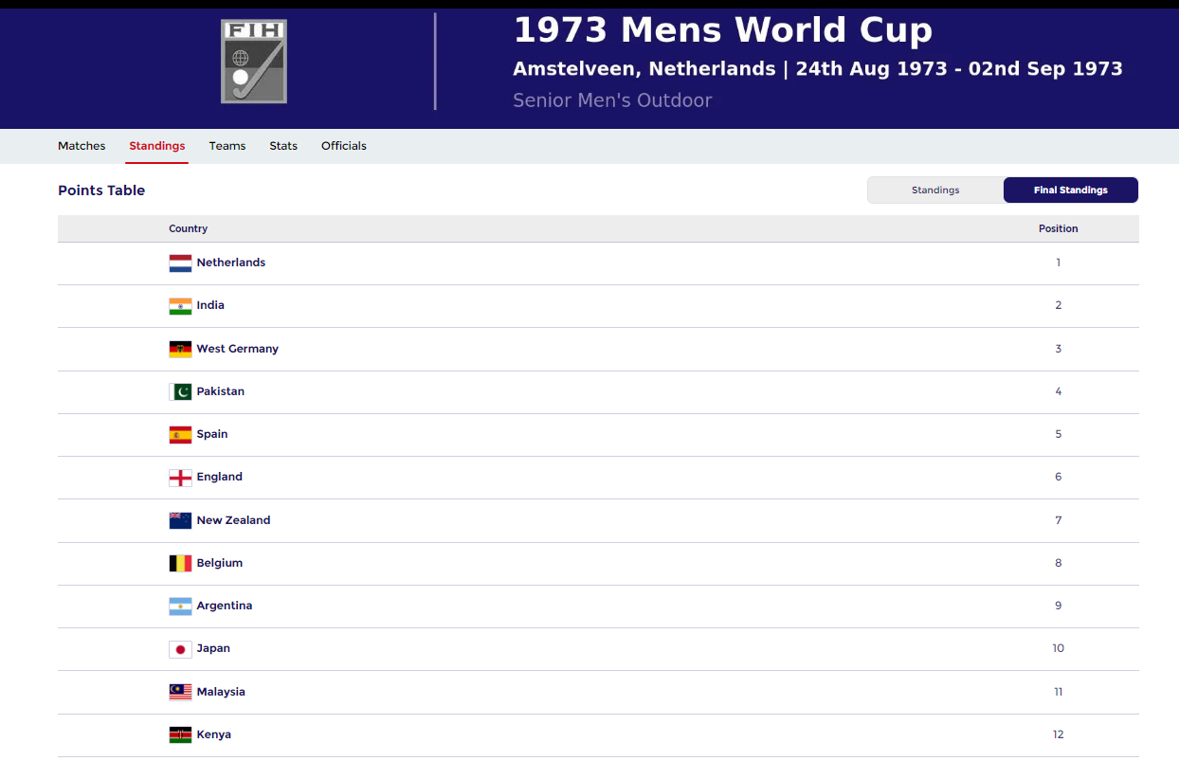Click the Netherlands flag icon
1179x779 pixels.
click(x=180, y=263)
